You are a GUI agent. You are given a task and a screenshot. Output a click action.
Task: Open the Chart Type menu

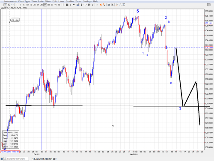[x=24, y=1]
